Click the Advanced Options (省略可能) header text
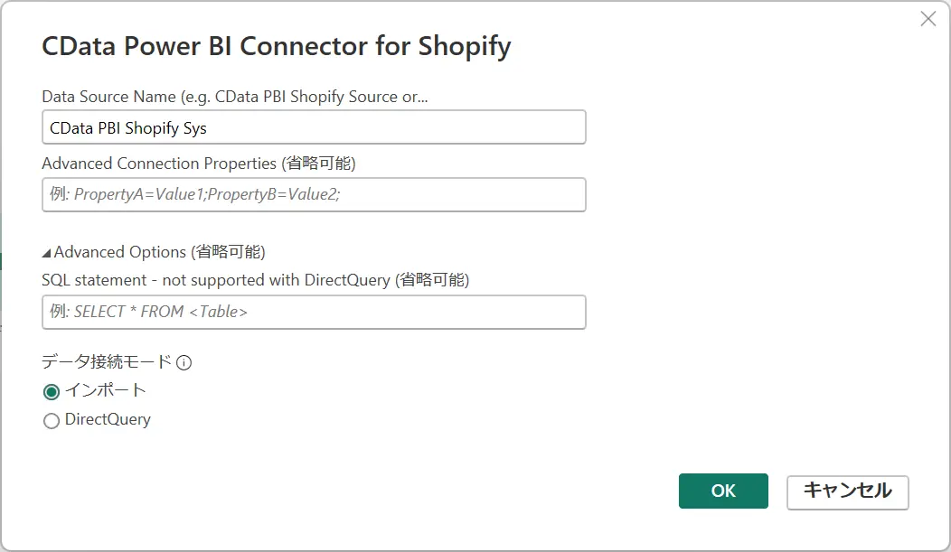Image resolution: width=951 pixels, height=552 pixels. click(x=159, y=252)
